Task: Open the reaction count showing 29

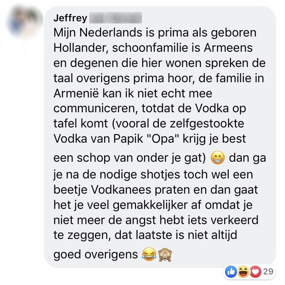Action: [x=268, y=272]
